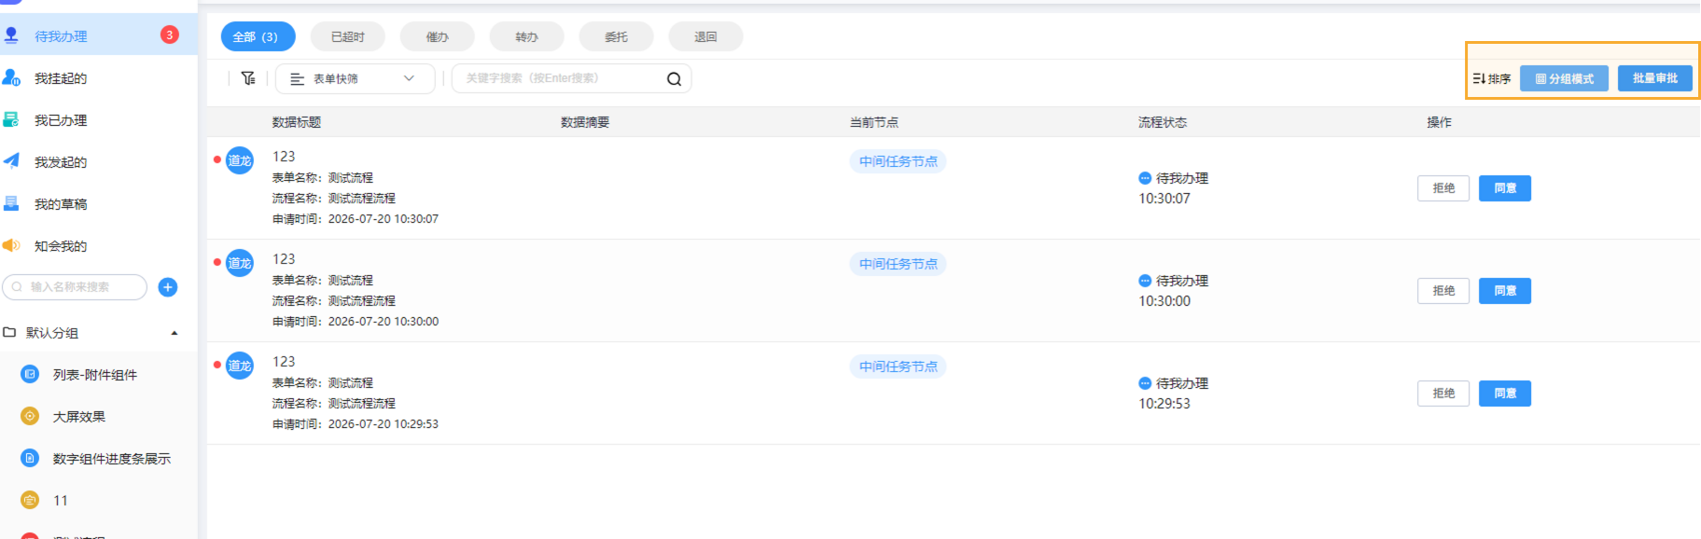1701x539 pixels.
Task: Select the 催办 tab
Action: (x=438, y=36)
